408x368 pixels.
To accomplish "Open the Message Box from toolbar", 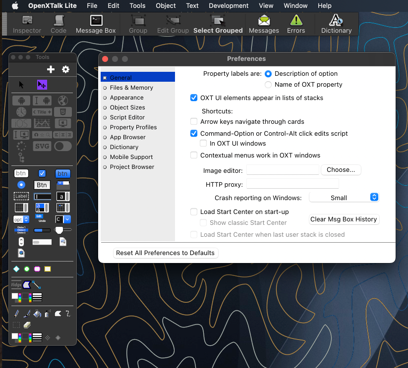I will [x=96, y=24].
